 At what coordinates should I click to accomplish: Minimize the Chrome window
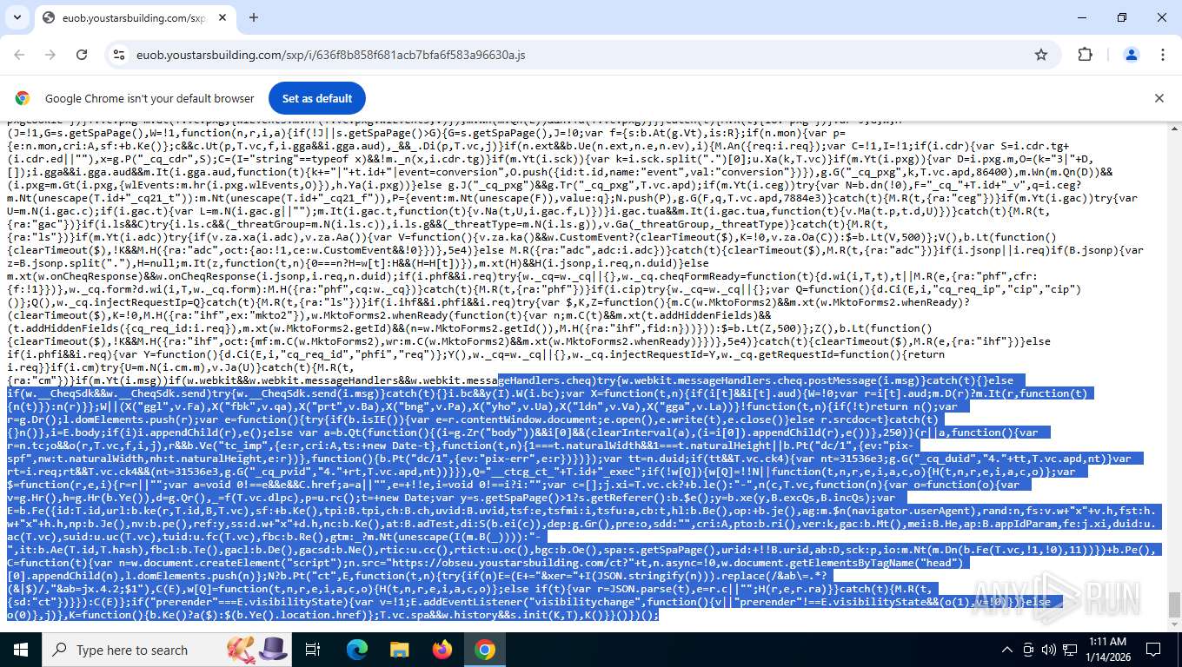(1082, 17)
